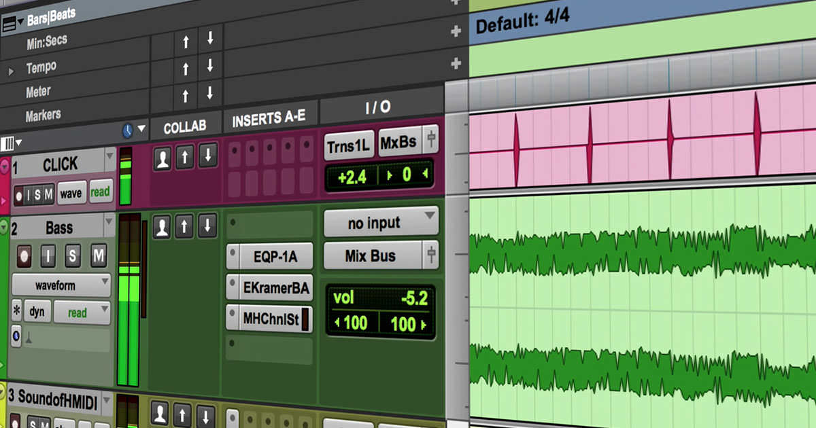
Task: Click the upload arrow icon on CLICK track
Action: pos(184,158)
